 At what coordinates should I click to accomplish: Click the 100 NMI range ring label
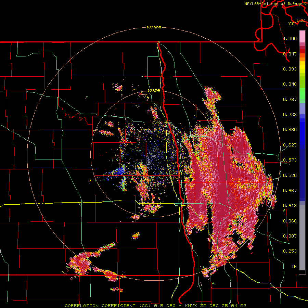[x=154, y=27]
